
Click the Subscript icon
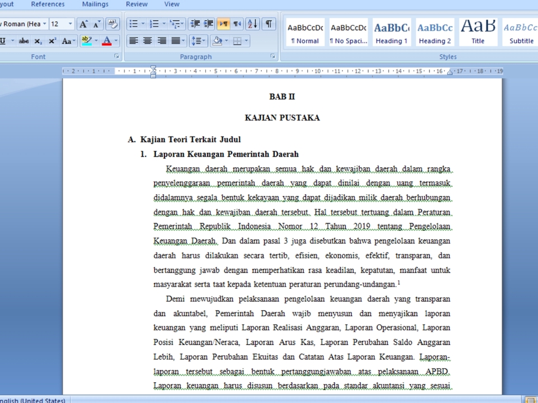click(x=38, y=40)
